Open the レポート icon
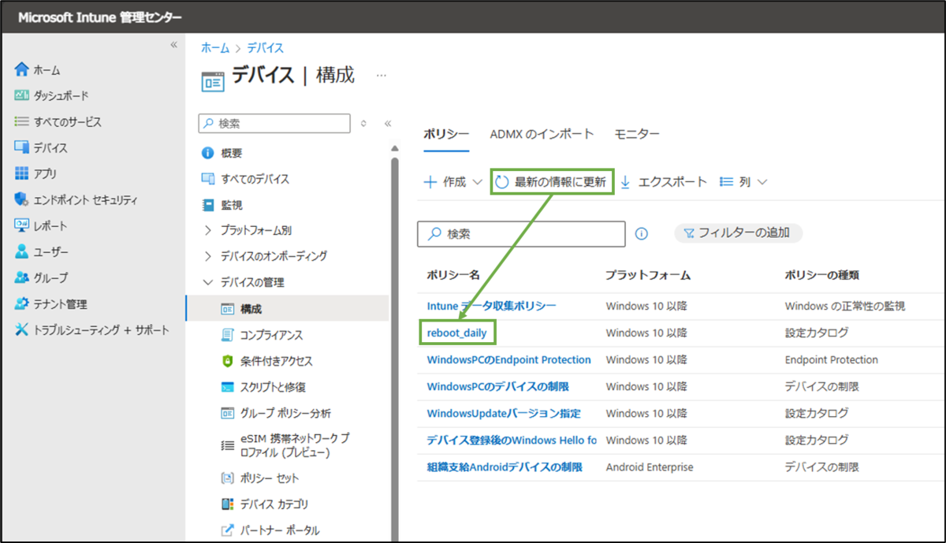The height and width of the screenshot is (543, 946). tap(21, 225)
